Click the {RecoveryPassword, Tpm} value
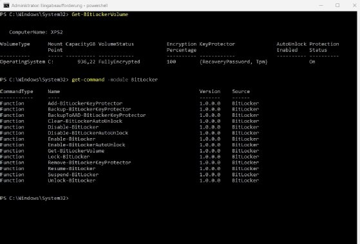 coord(234,62)
